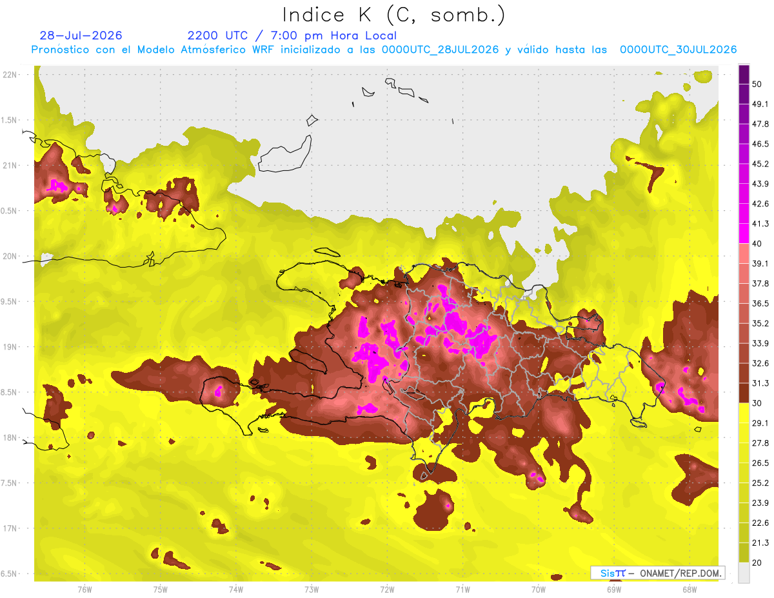Click legend value "50"
This screenshot has width=774, height=598.
pyautogui.click(x=757, y=84)
